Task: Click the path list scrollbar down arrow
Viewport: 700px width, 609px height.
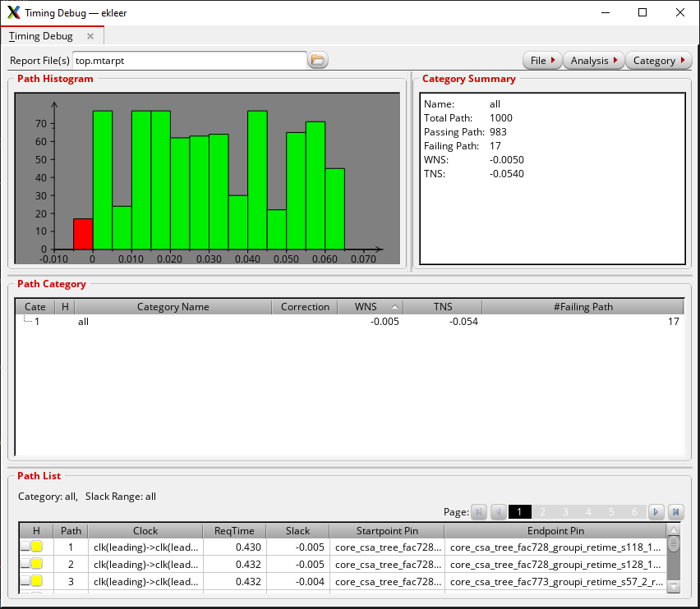Action: click(x=673, y=587)
